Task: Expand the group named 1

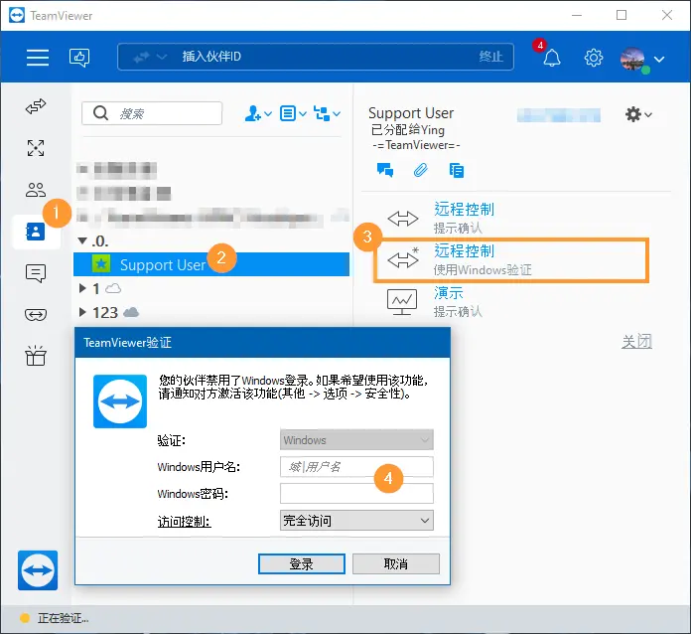Action: [82, 288]
